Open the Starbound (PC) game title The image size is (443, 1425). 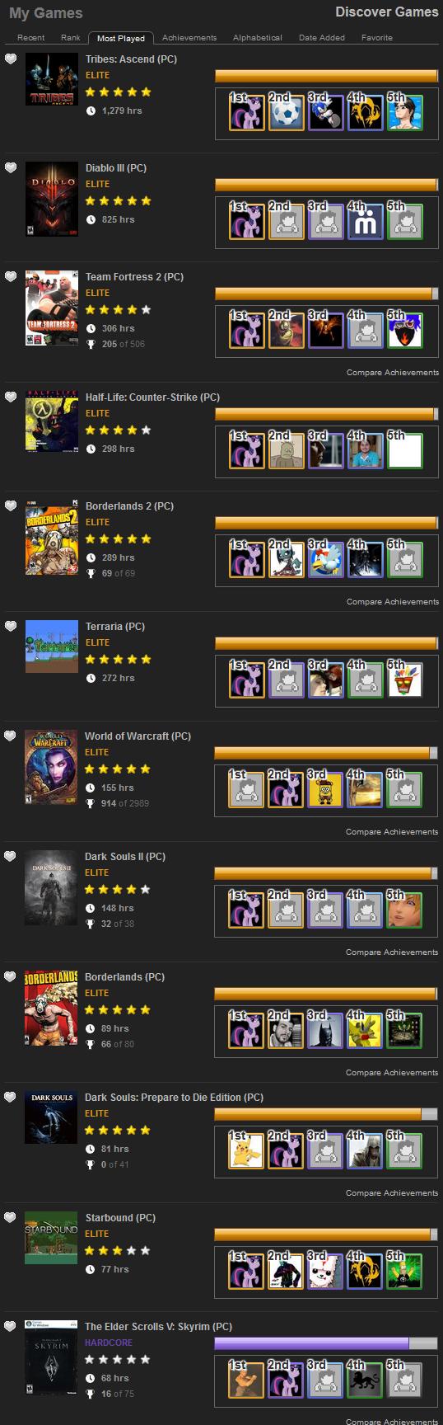[120, 1218]
